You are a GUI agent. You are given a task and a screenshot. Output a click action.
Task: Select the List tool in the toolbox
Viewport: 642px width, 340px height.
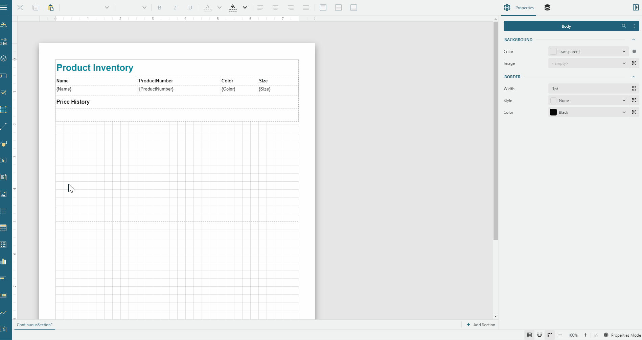coord(4,211)
